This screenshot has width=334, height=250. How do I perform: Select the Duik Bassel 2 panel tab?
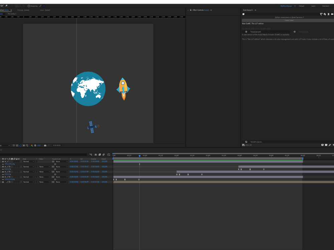pos(248,10)
